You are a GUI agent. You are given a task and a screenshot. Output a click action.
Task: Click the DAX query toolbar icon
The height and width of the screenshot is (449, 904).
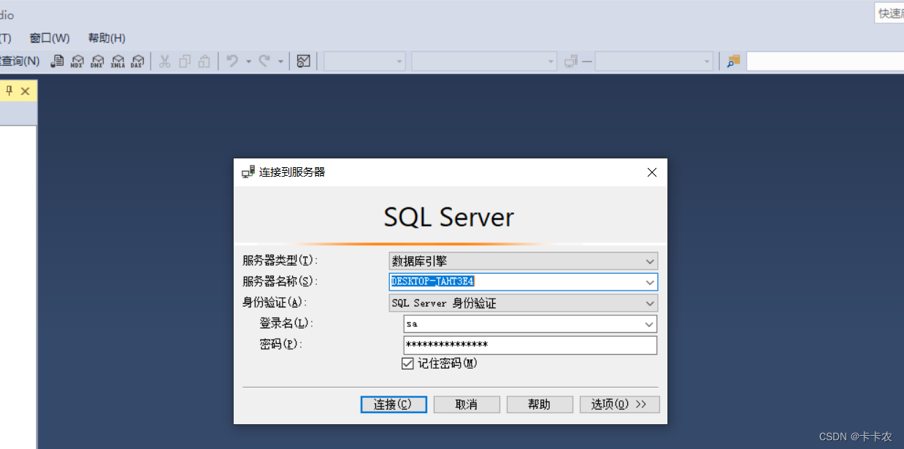[137, 61]
